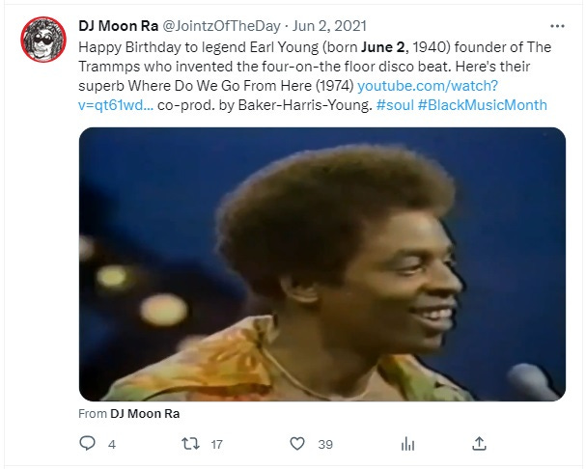Open the #soul hashtag
586x469 pixels.
(x=395, y=105)
